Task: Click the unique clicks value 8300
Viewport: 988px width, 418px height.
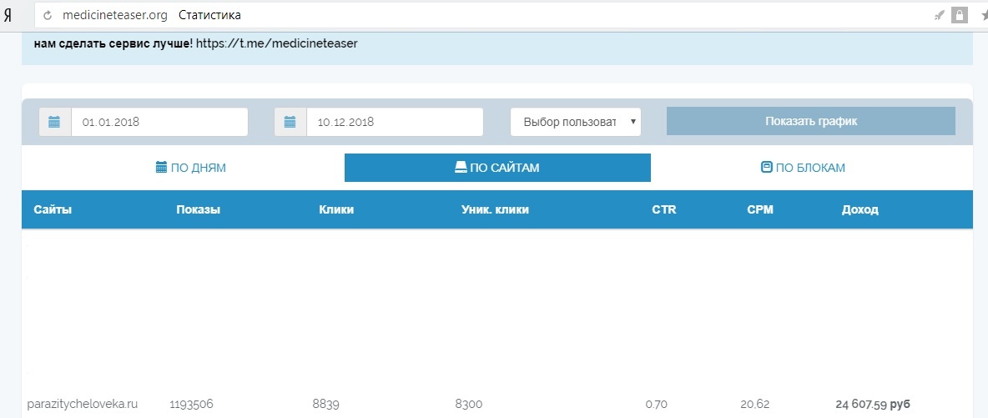Action: (469, 404)
